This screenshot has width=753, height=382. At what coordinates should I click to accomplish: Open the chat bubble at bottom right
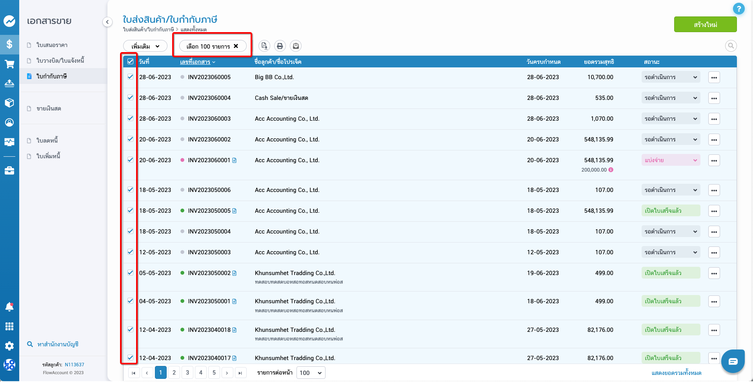point(733,361)
